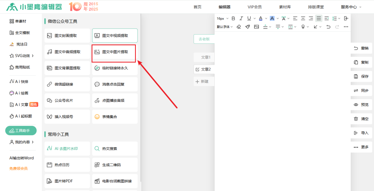The width and height of the screenshot is (374, 191).
Task: Open 表情集合 emoji tool
Action: (x=115, y=117)
